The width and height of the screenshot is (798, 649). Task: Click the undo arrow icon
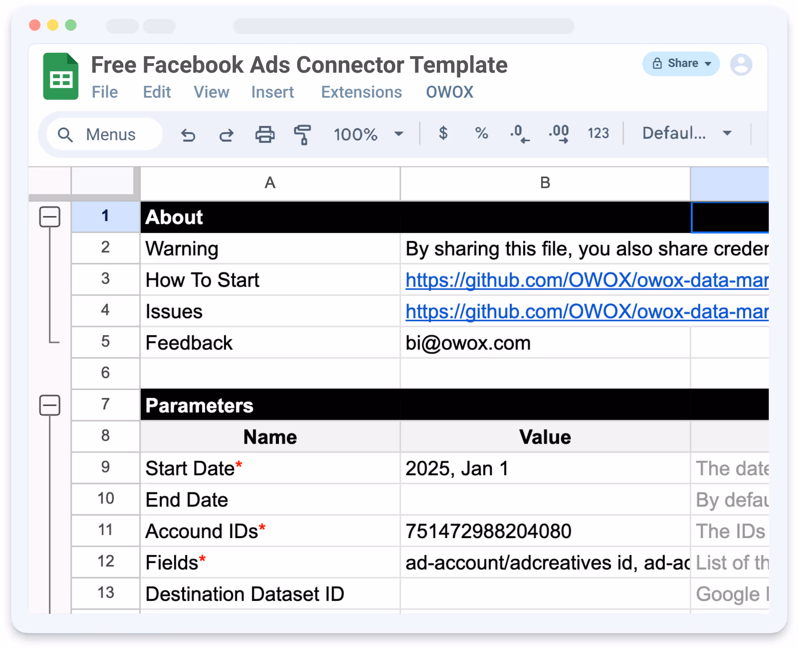point(188,135)
